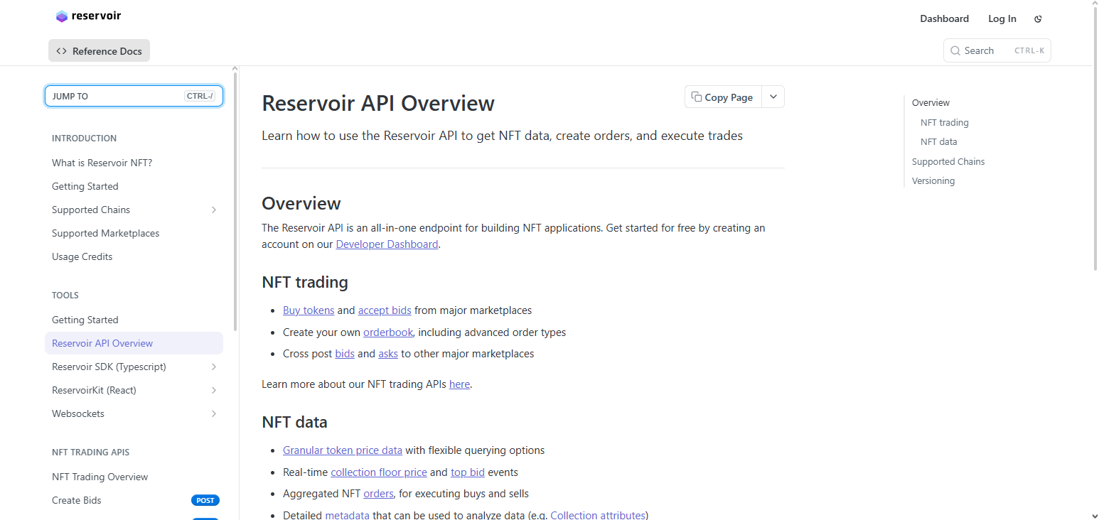The image size is (1099, 520).
Task: Click the bids link
Action: [x=345, y=354]
